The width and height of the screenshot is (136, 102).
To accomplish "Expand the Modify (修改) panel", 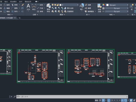I will (10, 15).
